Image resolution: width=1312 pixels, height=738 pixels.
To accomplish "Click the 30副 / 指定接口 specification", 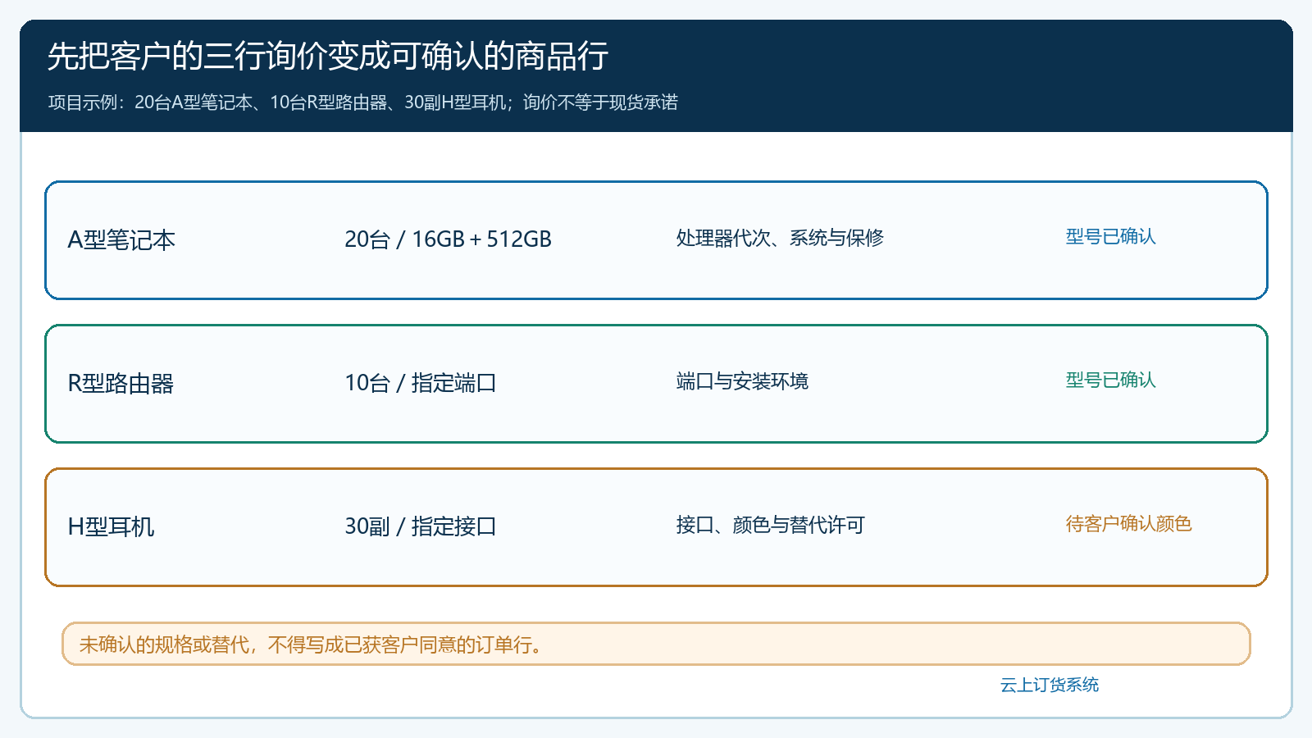I will (x=421, y=526).
